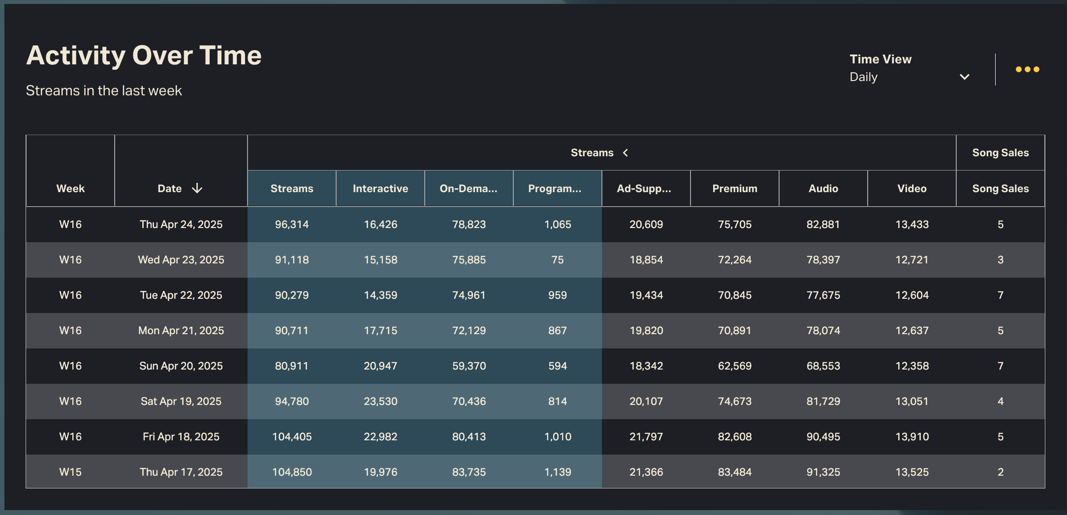Click the Video column header
Screen dimensions: 1067x515
(x=911, y=188)
